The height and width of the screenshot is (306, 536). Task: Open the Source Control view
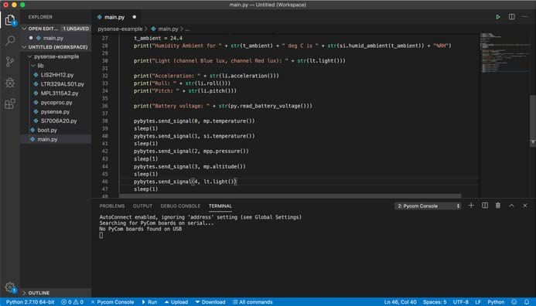[10, 62]
